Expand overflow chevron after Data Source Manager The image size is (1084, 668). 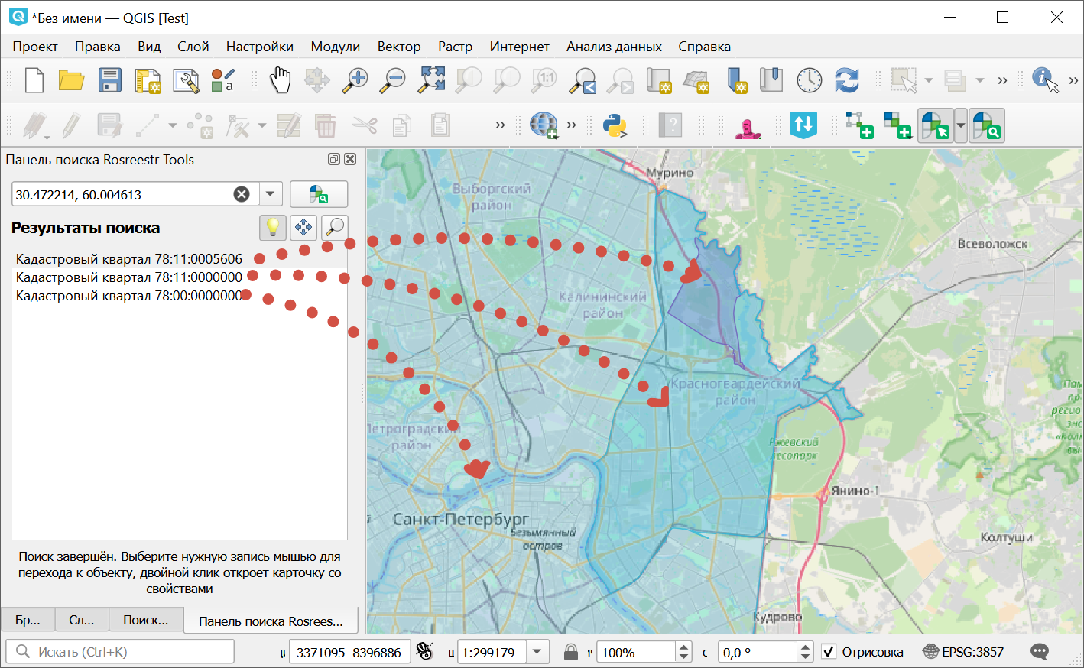pos(571,125)
